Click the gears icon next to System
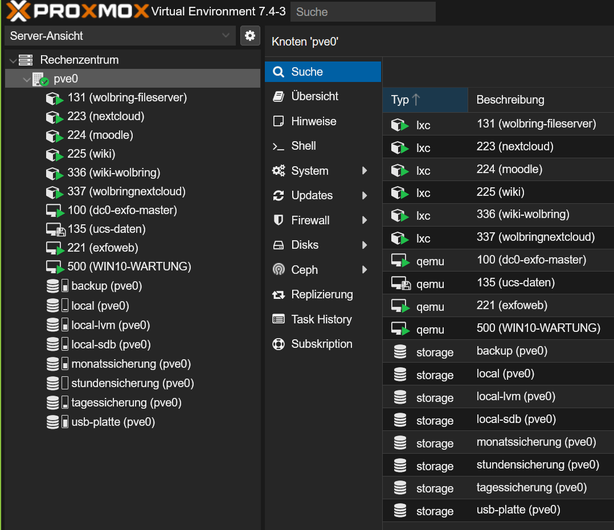The image size is (614, 530). click(x=279, y=171)
